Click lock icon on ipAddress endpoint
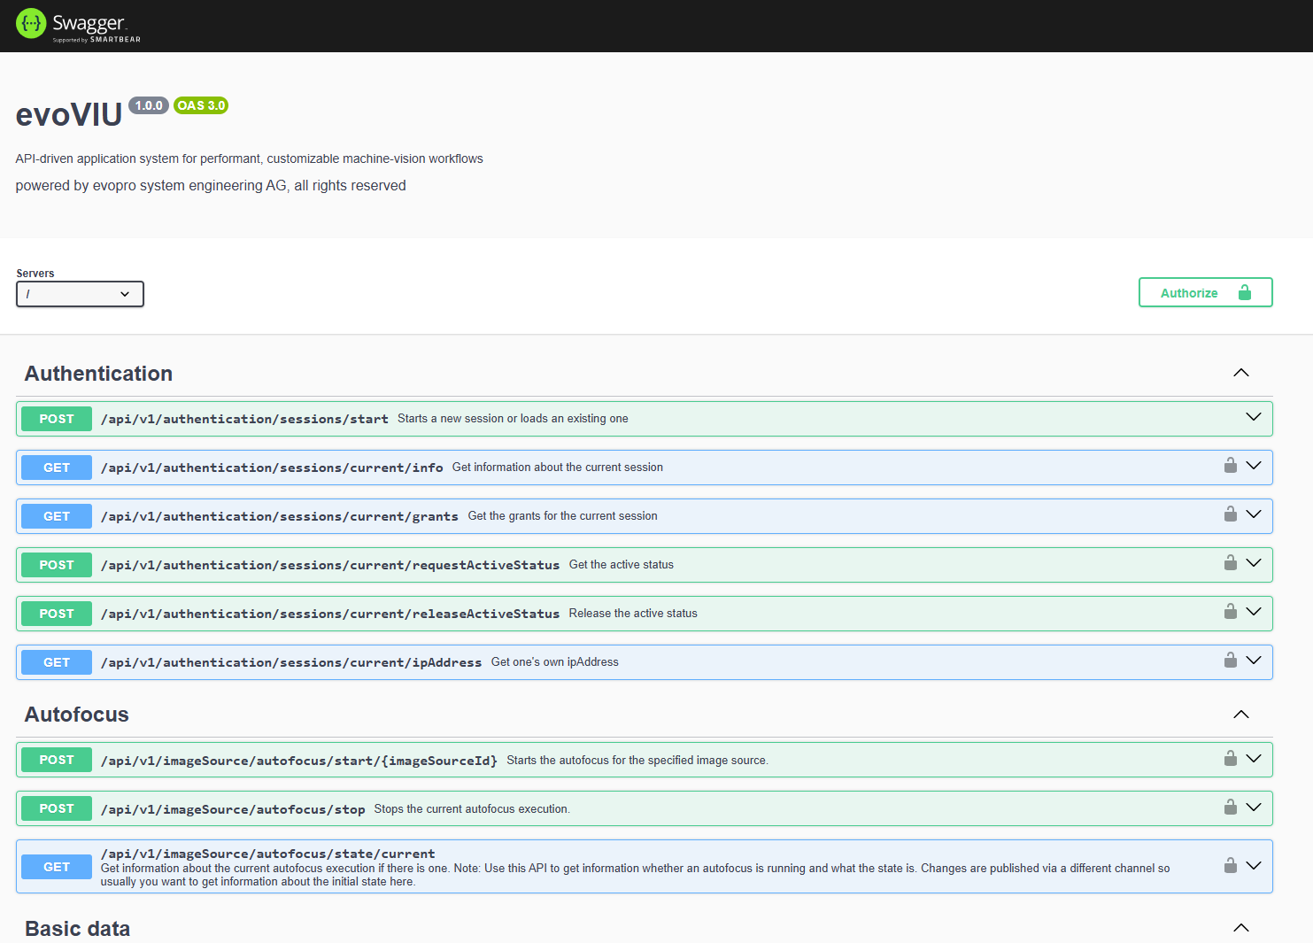This screenshot has width=1313, height=943. coord(1230,661)
